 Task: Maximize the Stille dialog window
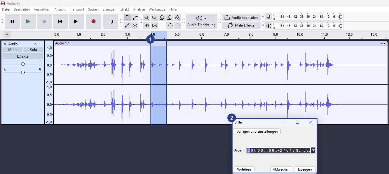(x=297, y=122)
